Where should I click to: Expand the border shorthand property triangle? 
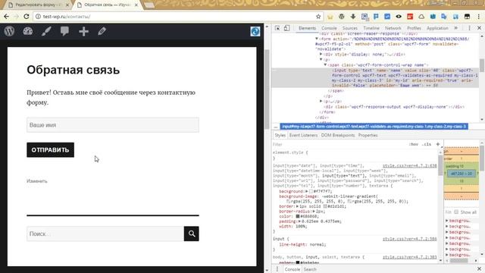297,206
